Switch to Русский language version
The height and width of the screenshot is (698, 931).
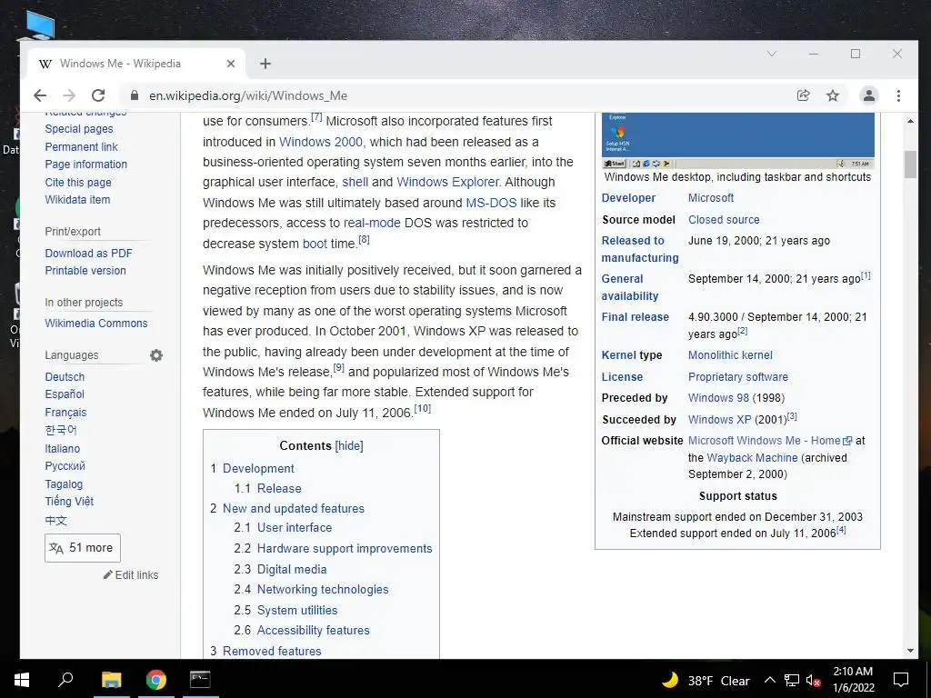click(65, 466)
